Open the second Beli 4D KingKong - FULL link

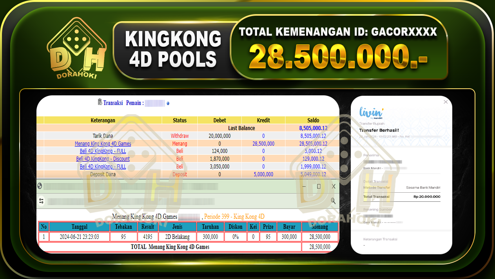(x=103, y=166)
